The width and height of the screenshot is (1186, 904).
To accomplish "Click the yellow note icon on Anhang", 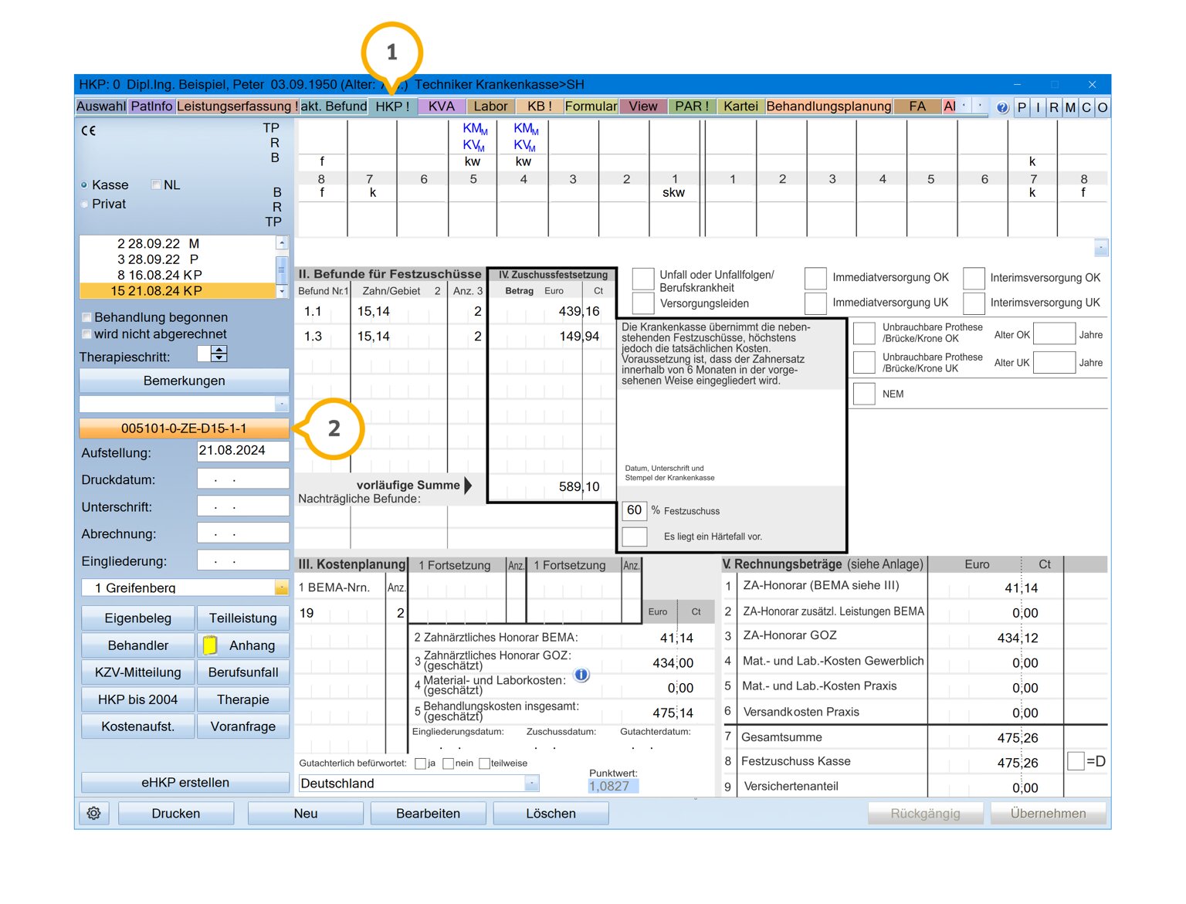I will point(209,645).
